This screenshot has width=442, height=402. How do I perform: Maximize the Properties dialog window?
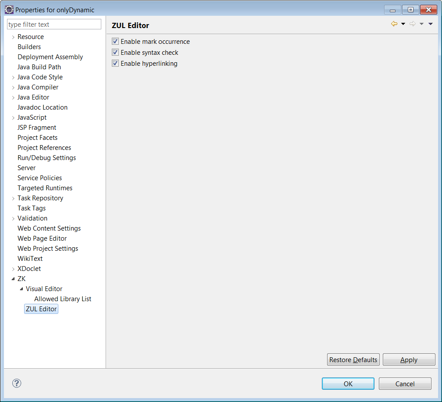(410, 10)
